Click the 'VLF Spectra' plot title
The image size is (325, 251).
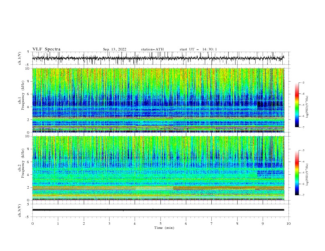pos(46,49)
